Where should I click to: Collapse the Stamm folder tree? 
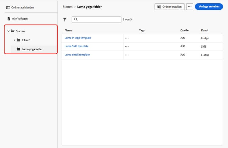(x=8, y=31)
